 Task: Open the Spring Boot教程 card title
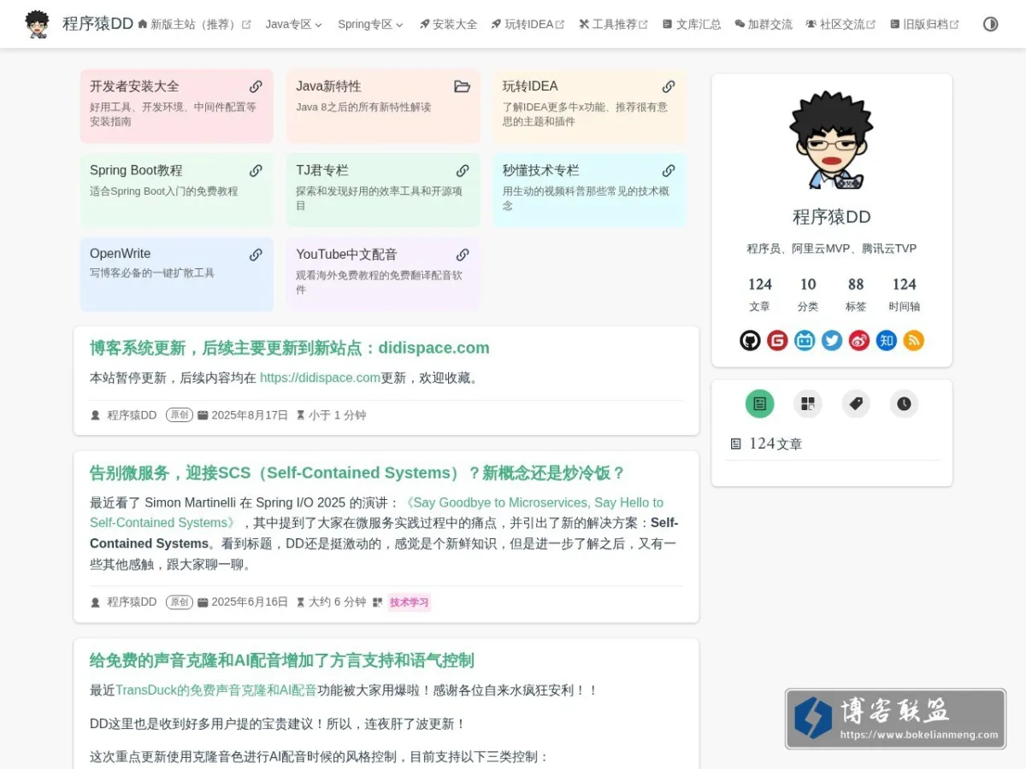pyautogui.click(x=136, y=170)
